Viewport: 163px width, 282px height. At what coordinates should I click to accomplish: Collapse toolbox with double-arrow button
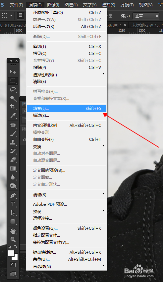[x=11, y=61]
